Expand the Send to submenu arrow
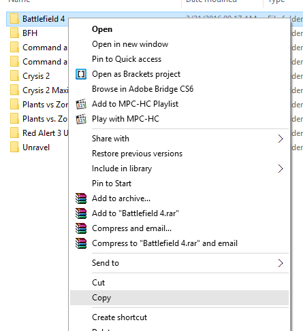 (x=281, y=263)
